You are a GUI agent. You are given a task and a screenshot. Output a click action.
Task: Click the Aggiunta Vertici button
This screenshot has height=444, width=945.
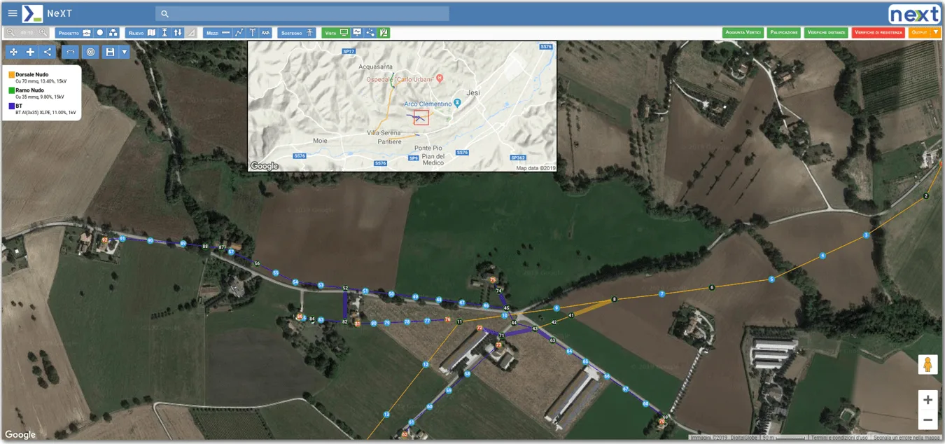coord(743,33)
